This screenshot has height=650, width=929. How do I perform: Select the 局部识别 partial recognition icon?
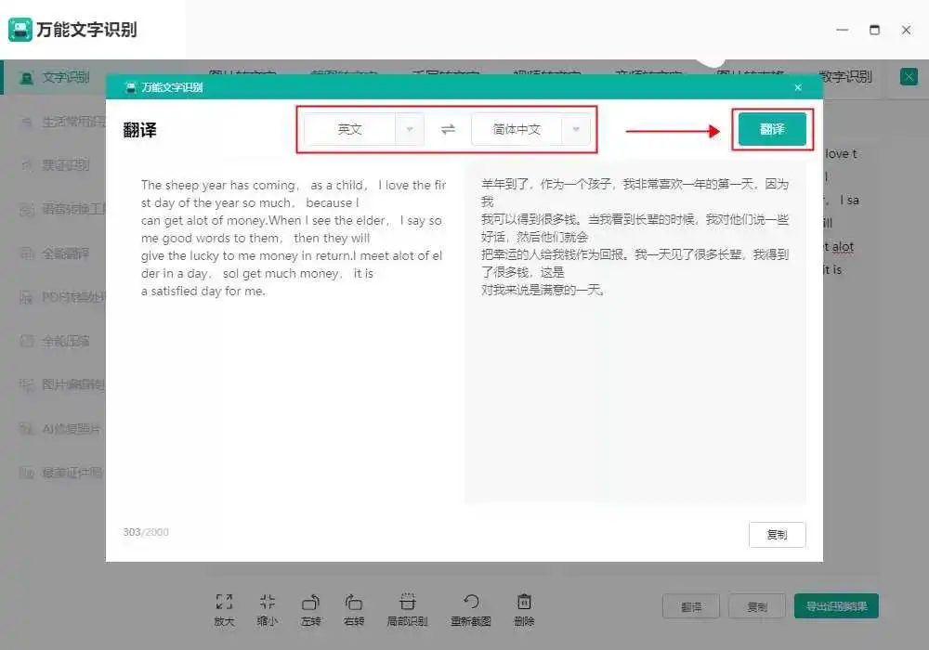pos(407,603)
